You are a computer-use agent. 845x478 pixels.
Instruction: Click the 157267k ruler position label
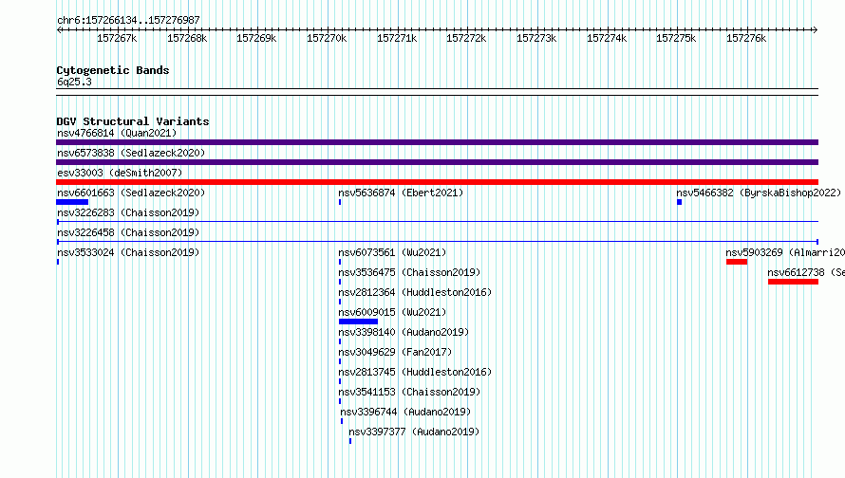pos(117,38)
